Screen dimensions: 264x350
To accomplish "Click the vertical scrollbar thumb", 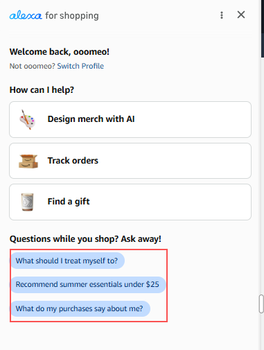I will pos(261,304).
